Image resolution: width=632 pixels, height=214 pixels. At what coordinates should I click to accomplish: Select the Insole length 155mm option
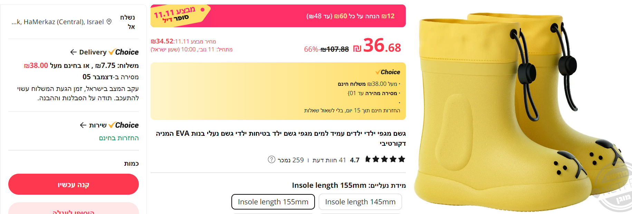pos(273,202)
